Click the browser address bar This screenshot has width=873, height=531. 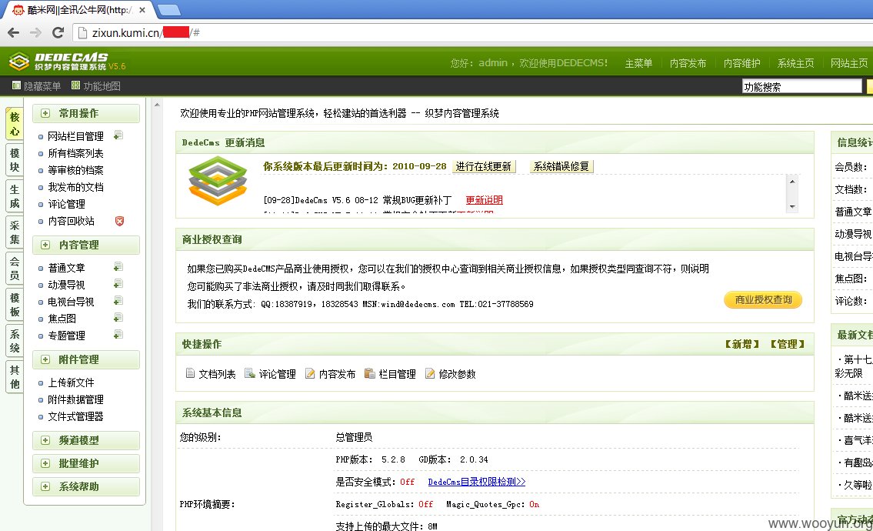(473, 33)
